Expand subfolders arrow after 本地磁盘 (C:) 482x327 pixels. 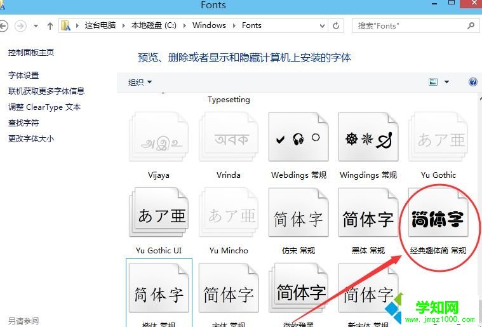point(184,26)
